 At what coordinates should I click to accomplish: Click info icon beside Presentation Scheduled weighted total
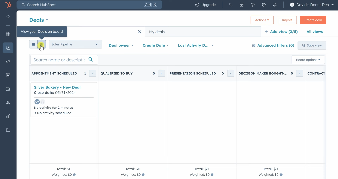212,175
